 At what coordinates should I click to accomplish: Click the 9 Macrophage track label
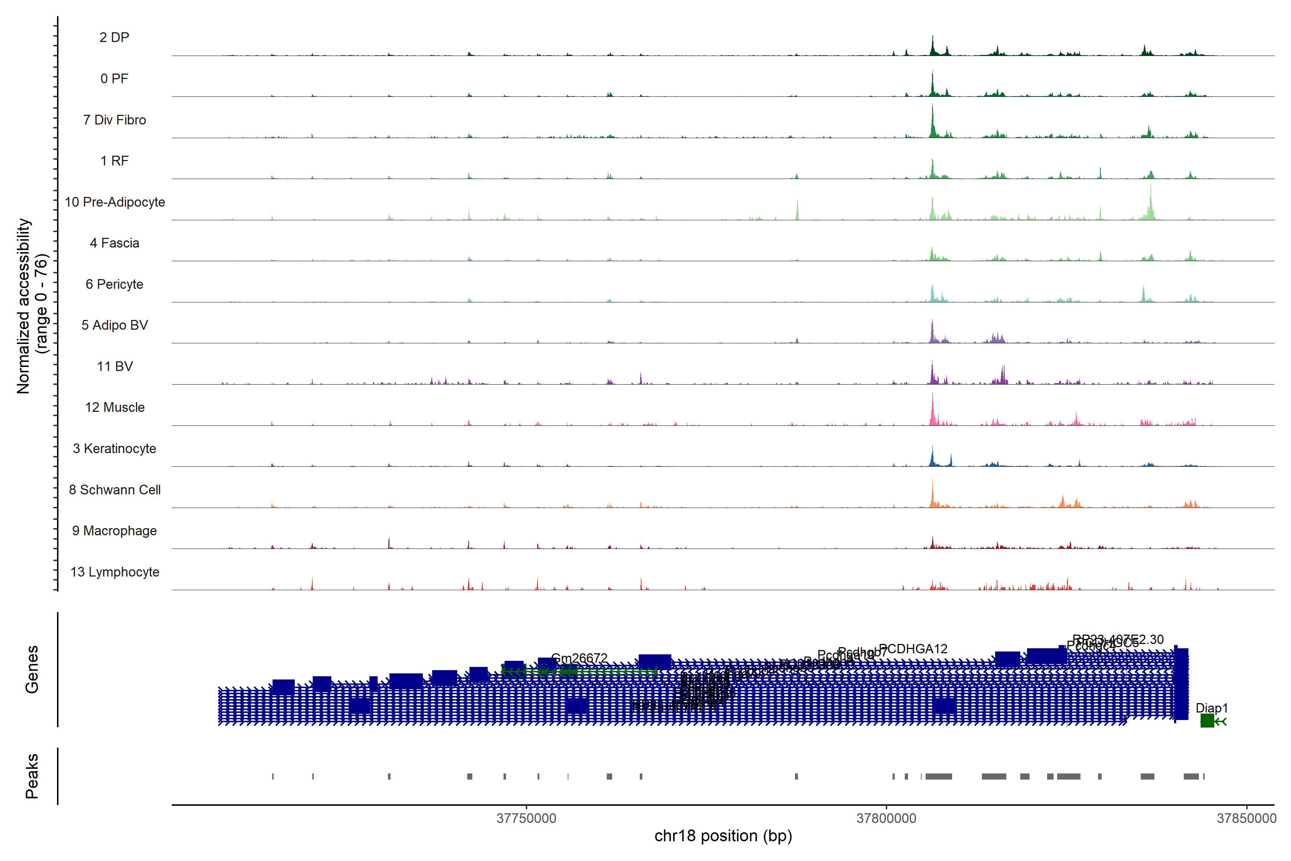(114, 531)
